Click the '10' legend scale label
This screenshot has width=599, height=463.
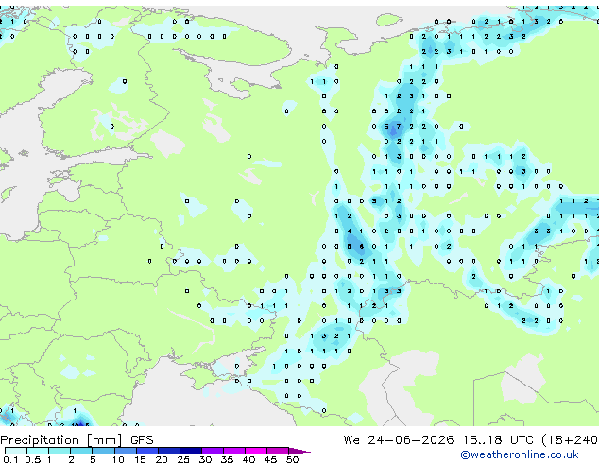[x=118, y=459]
